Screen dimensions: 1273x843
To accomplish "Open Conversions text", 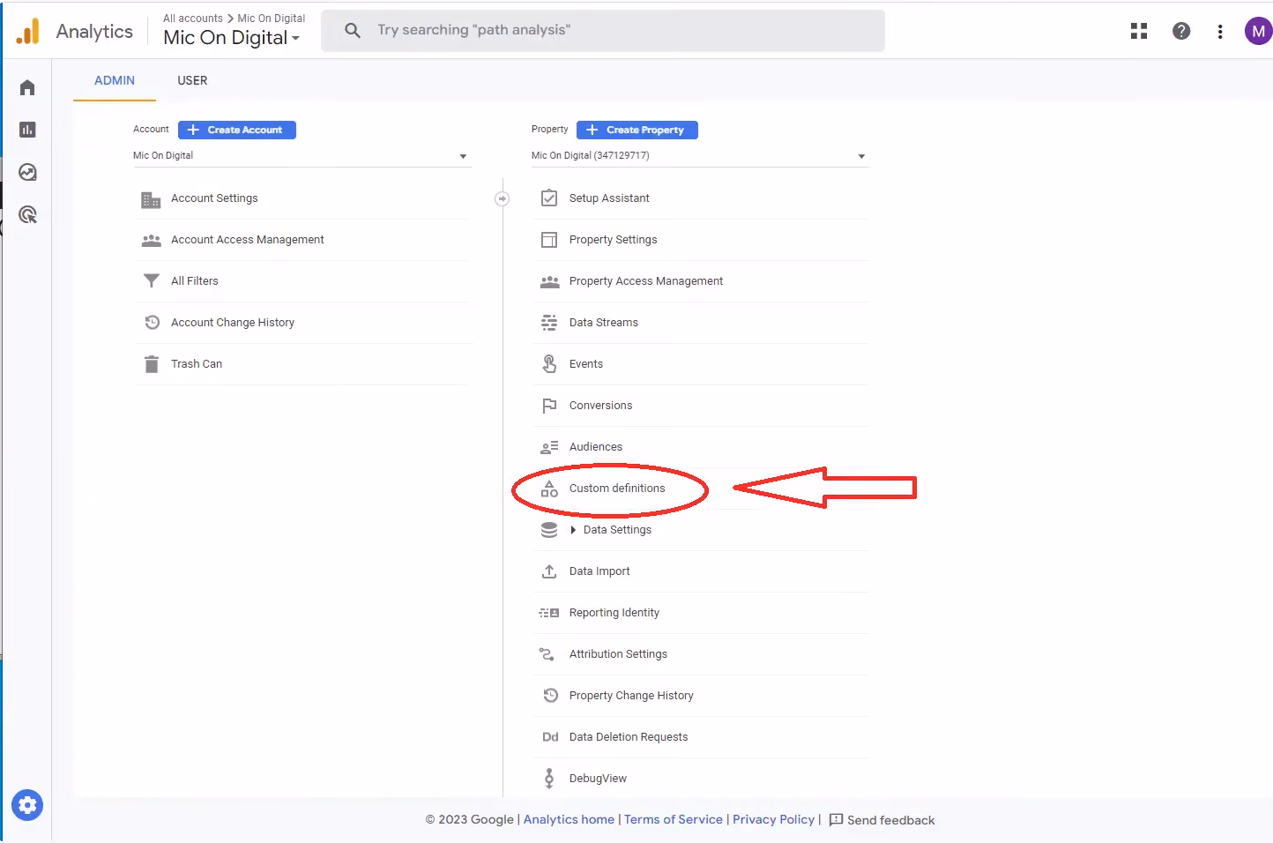I will click(600, 406).
